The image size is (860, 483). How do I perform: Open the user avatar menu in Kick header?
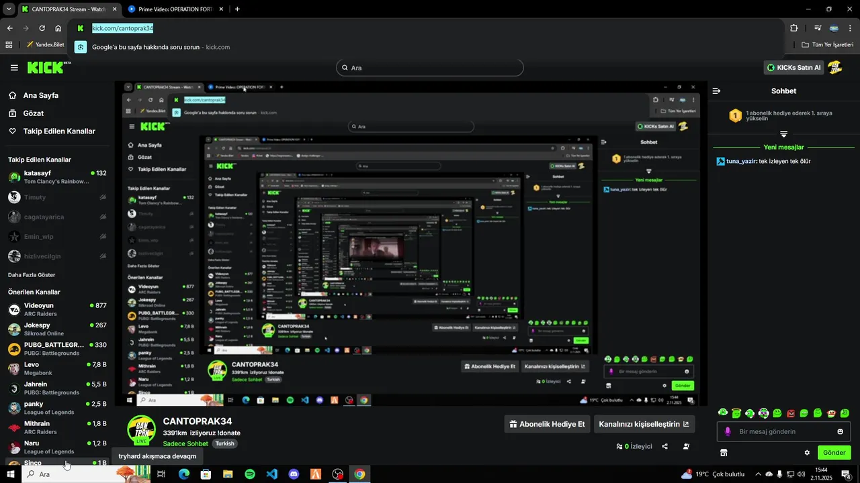click(x=834, y=67)
